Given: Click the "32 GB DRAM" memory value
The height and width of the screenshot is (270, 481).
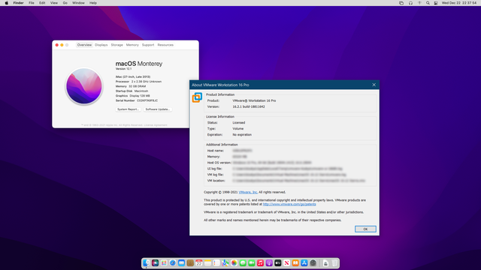Looking at the screenshot, I should (x=137, y=86).
